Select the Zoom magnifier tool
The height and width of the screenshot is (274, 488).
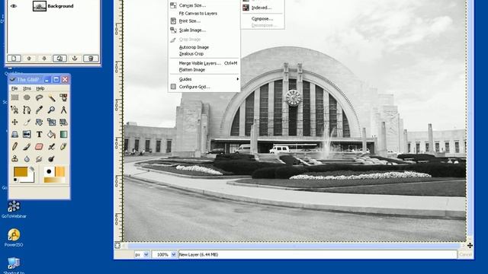[51, 110]
